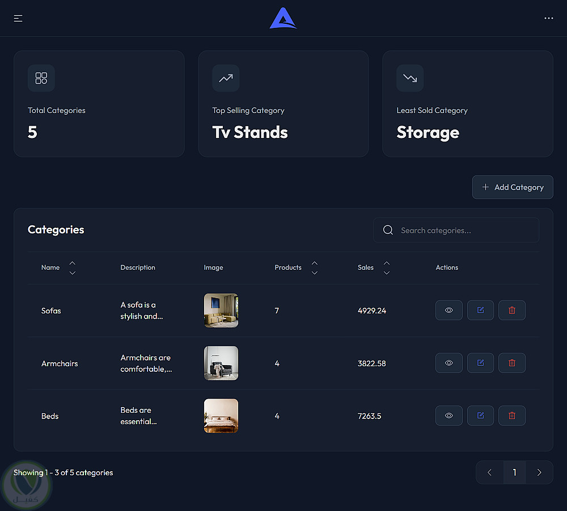Image resolution: width=567 pixels, height=511 pixels.
Task: Click the sales value 3822.58
Action: [x=372, y=363]
